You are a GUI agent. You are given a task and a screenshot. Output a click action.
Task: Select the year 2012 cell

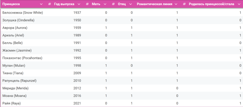point(77,88)
